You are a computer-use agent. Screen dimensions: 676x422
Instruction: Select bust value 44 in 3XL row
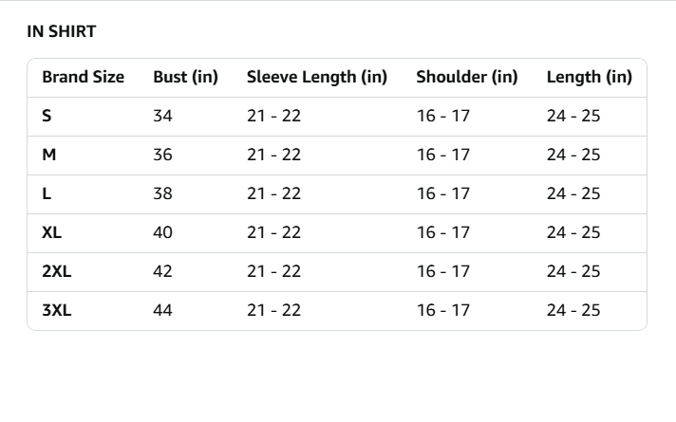coord(162,310)
